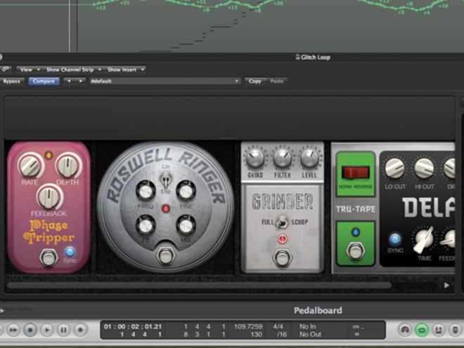Click the Glitch Loop window title

pyautogui.click(x=316, y=58)
